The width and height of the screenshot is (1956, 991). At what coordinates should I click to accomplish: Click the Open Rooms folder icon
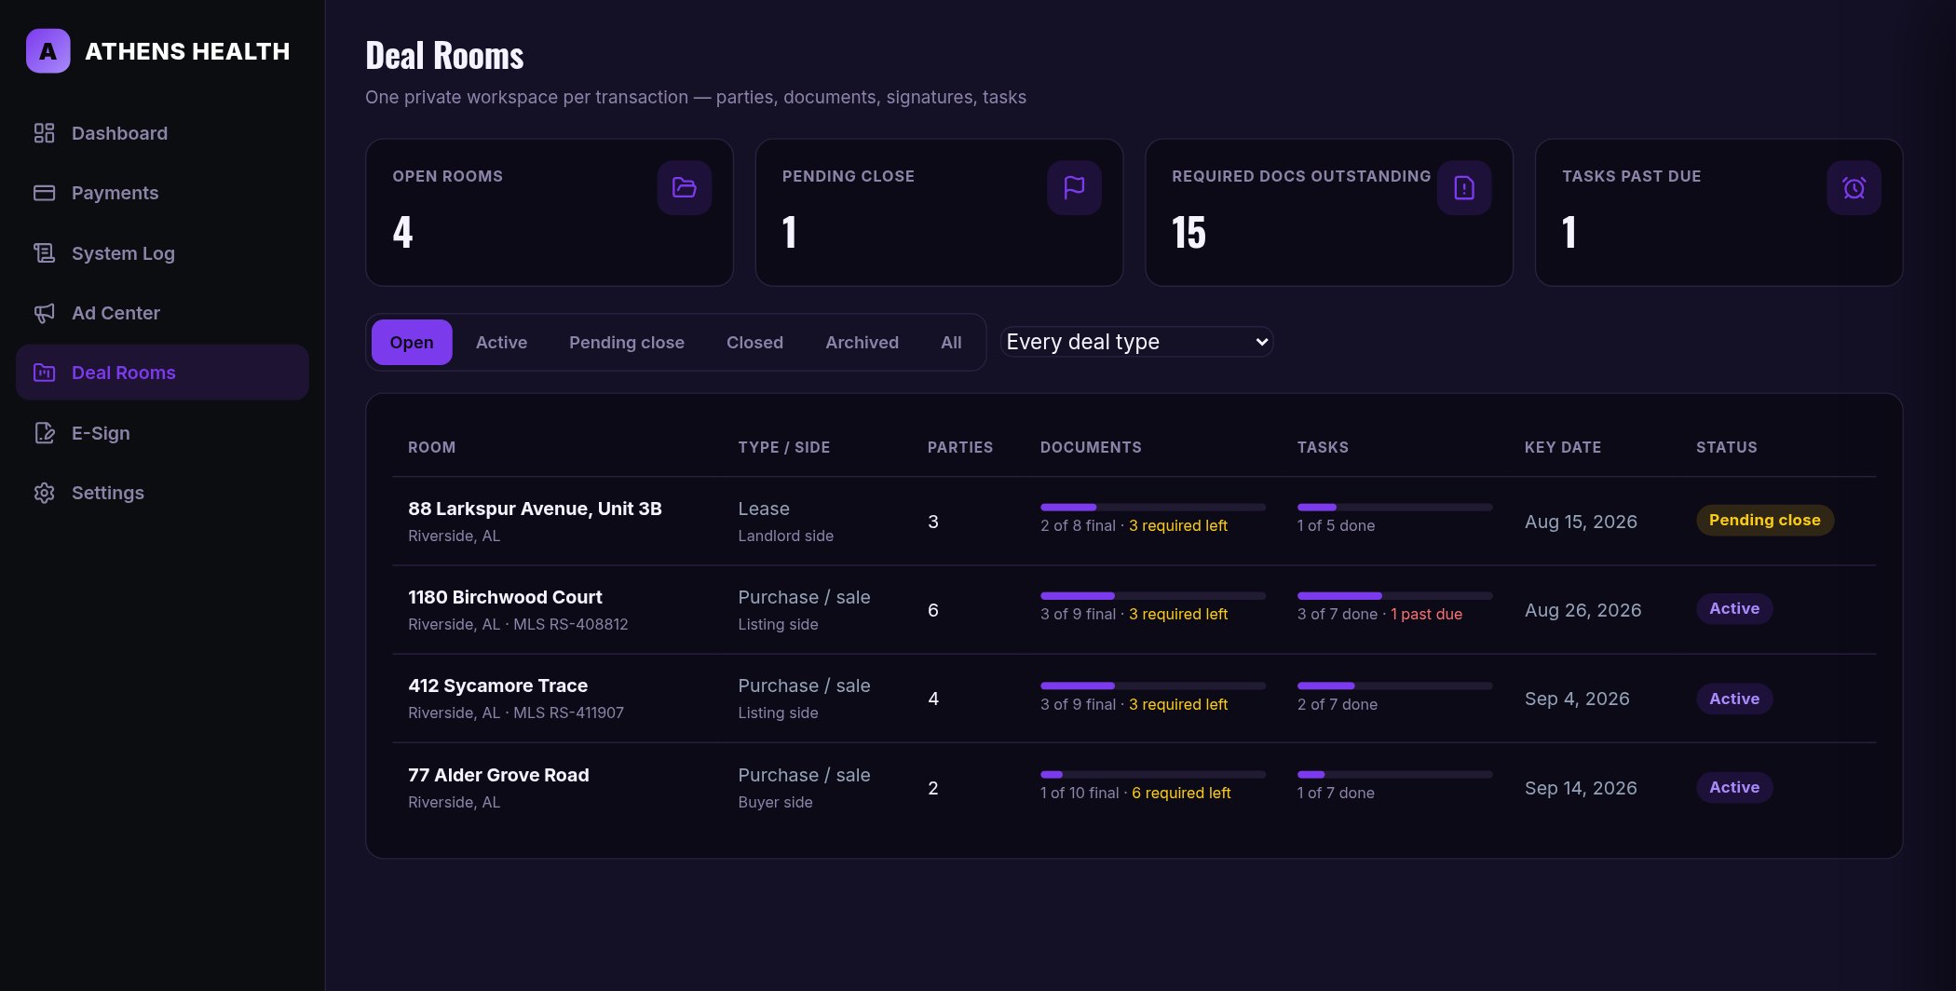point(685,188)
